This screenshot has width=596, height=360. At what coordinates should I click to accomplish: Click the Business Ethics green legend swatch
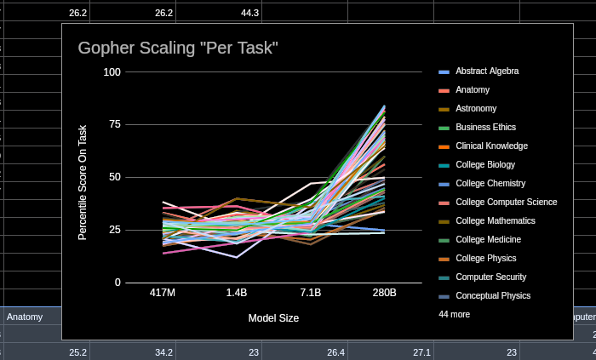coord(444,128)
